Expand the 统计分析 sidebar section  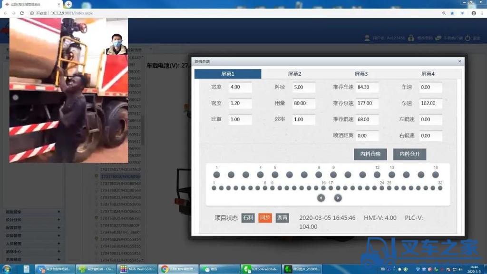(x=33, y=220)
